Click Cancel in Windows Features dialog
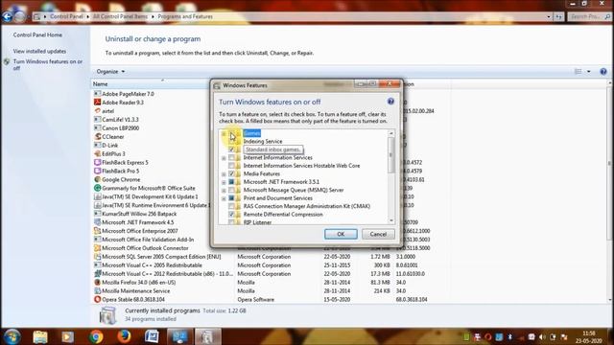This screenshot has width=614, height=345. click(378, 234)
